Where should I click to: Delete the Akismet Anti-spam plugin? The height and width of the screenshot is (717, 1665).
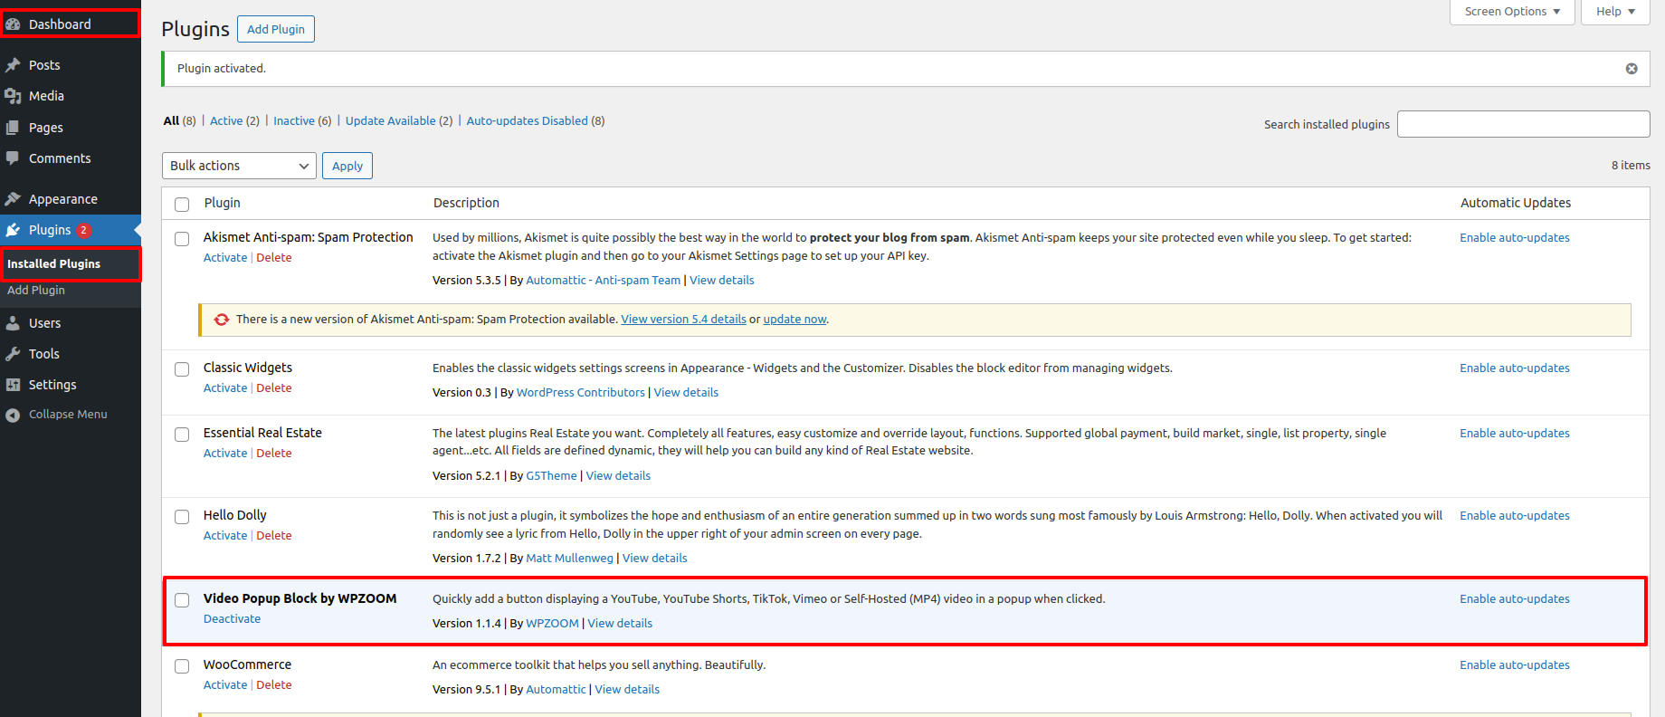point(274,258)
